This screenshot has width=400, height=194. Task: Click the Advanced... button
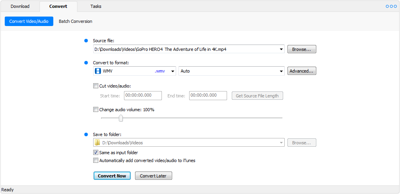coord(302,71)
